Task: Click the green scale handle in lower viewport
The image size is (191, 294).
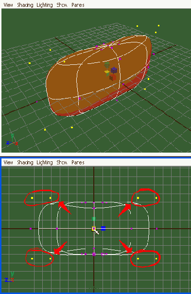Action: coord(94,219)
